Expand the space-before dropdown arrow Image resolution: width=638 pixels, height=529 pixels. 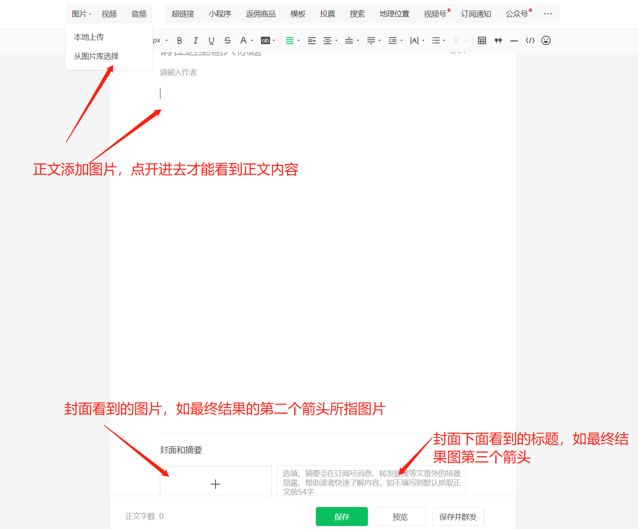pos(358,41)
